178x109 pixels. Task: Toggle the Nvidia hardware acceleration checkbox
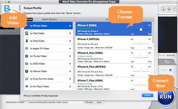pyautogui.click(x=160, y=70)
